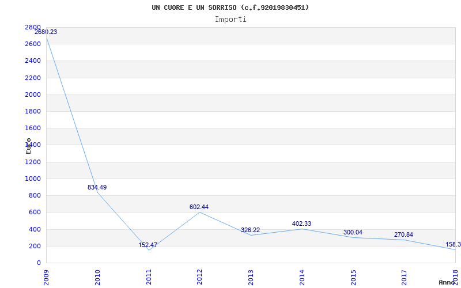Select the 834.49 data label
The height and width of the screenshot is (288, 461).
(x=97, y=187)
